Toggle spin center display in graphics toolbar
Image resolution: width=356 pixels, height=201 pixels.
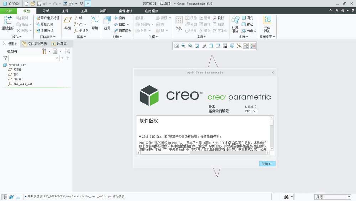pyautogui.click(x=253, y=46)
